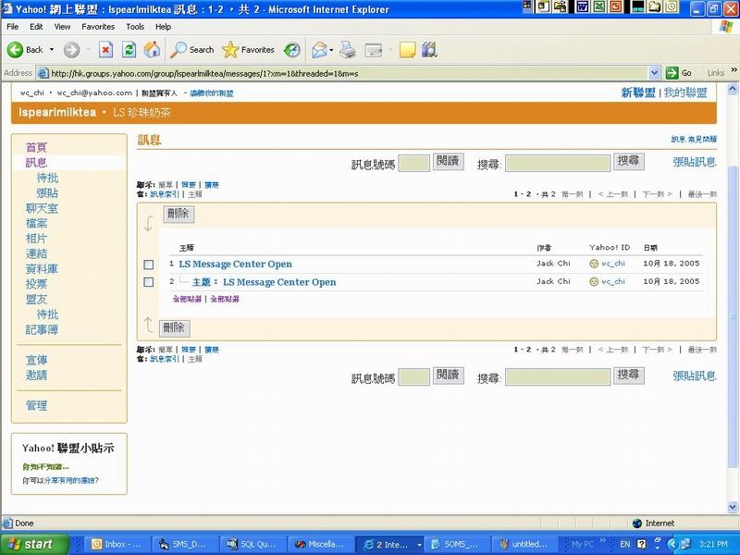Switch to the SOMS_ taskbar window

[x=457, y=544]
